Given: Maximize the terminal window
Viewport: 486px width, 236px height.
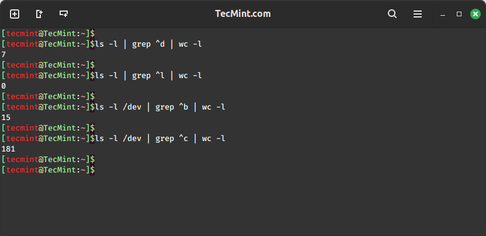Looking at the screenshot, I should click(459, 14).
